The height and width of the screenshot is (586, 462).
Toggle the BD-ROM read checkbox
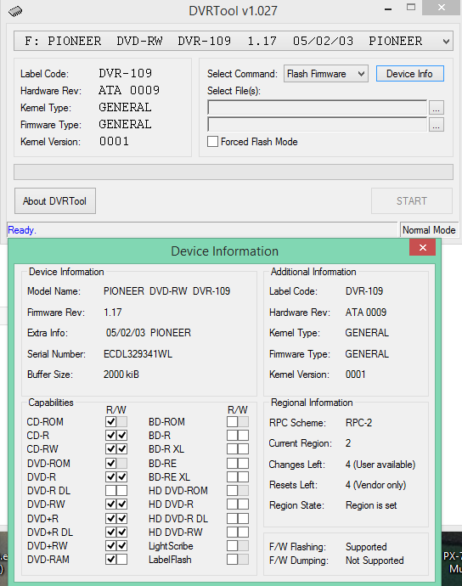point(232,421)
